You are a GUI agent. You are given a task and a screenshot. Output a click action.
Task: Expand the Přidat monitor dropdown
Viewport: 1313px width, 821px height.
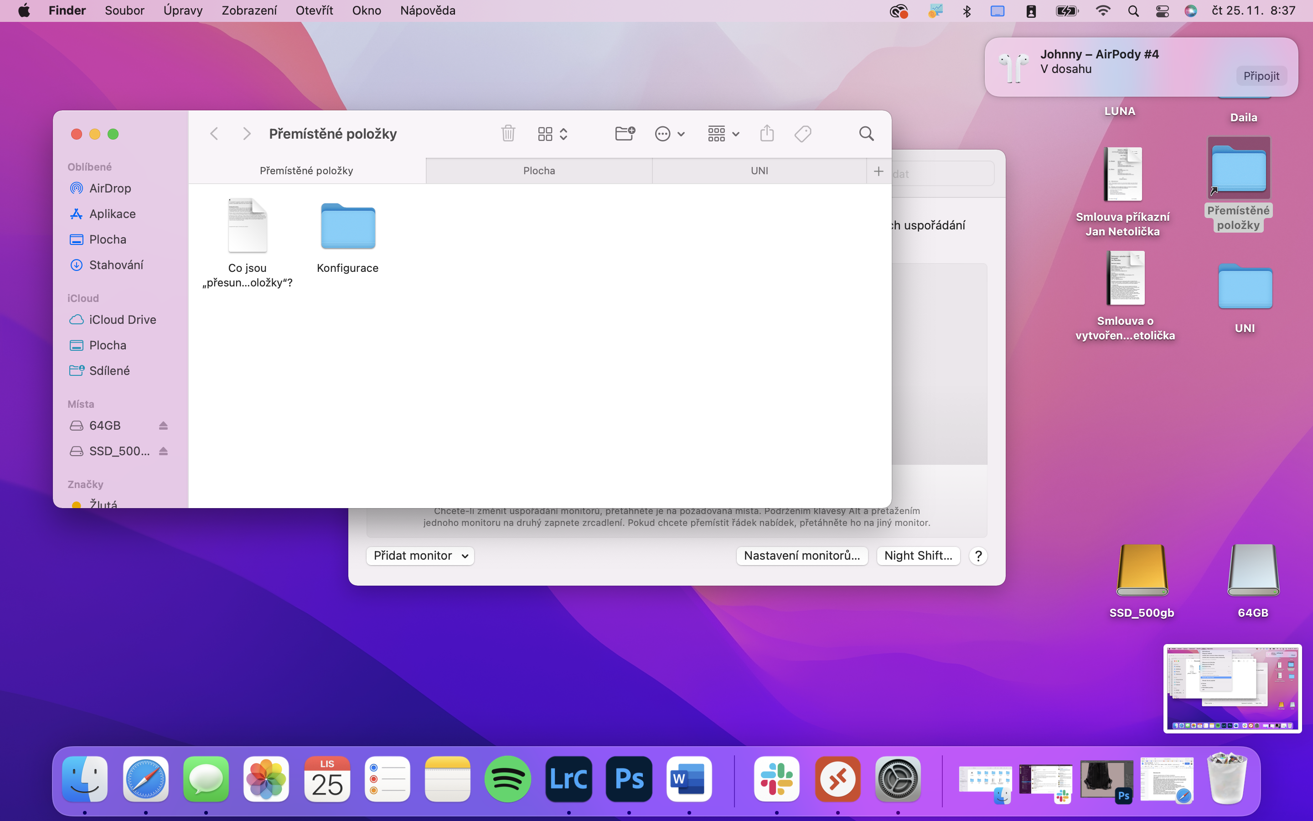[420, 556]
